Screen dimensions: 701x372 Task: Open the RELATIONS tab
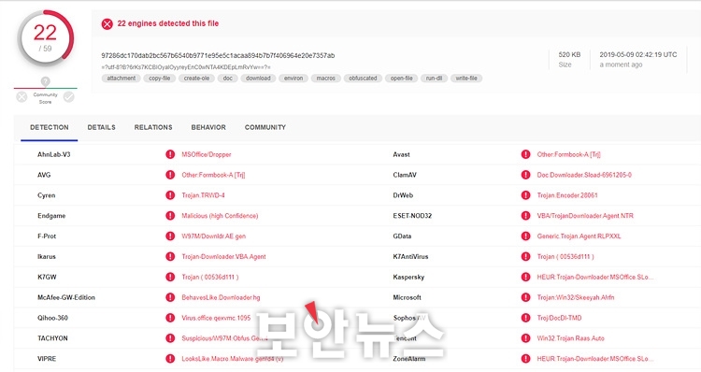pos(153,127)
